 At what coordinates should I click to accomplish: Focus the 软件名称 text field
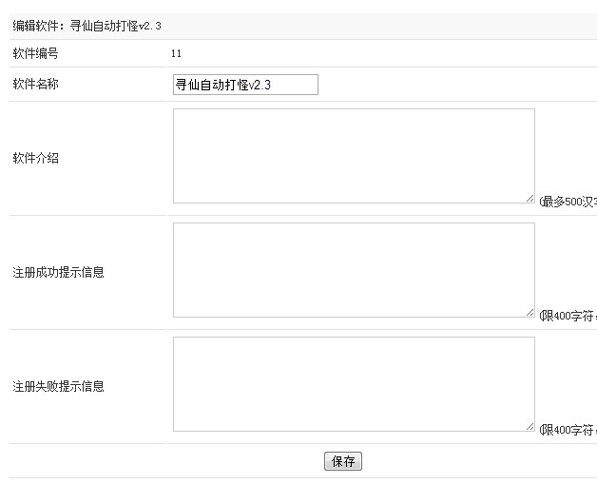[x=245, y=85]
